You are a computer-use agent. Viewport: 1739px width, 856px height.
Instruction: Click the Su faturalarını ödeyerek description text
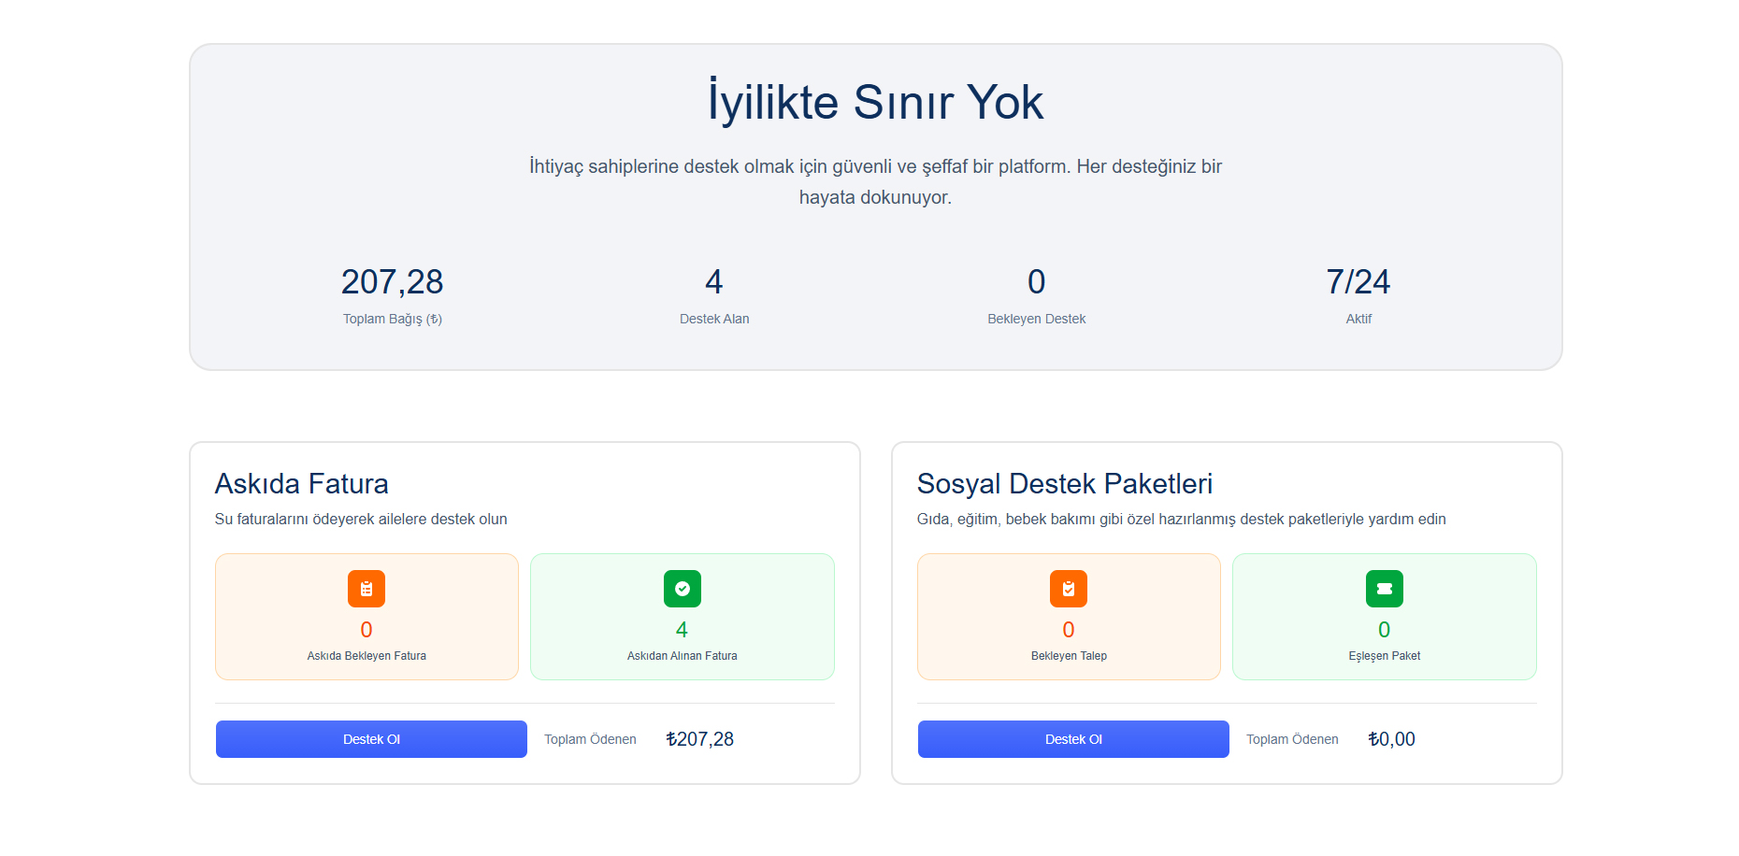tap(361, 520)
